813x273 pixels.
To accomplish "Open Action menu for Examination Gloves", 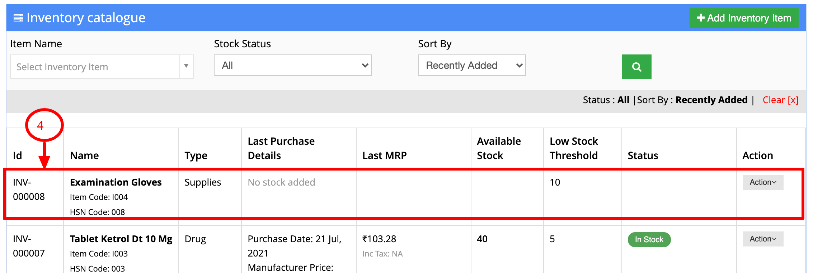I will point(763,182).
